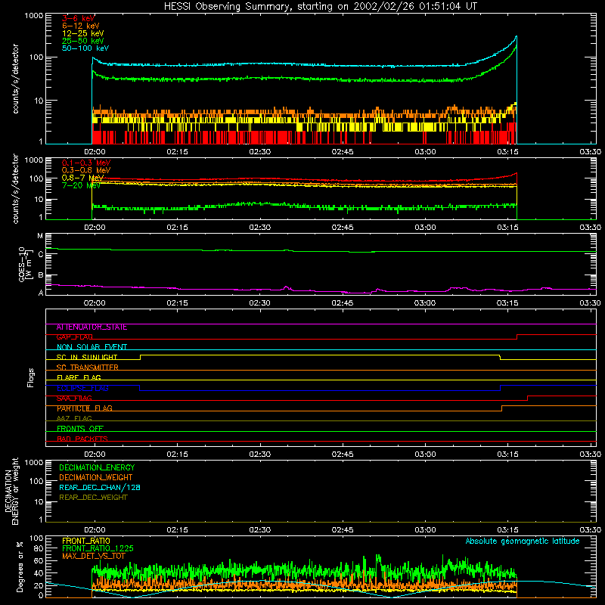Click the FLARE_FLAG label

[79, 377]
